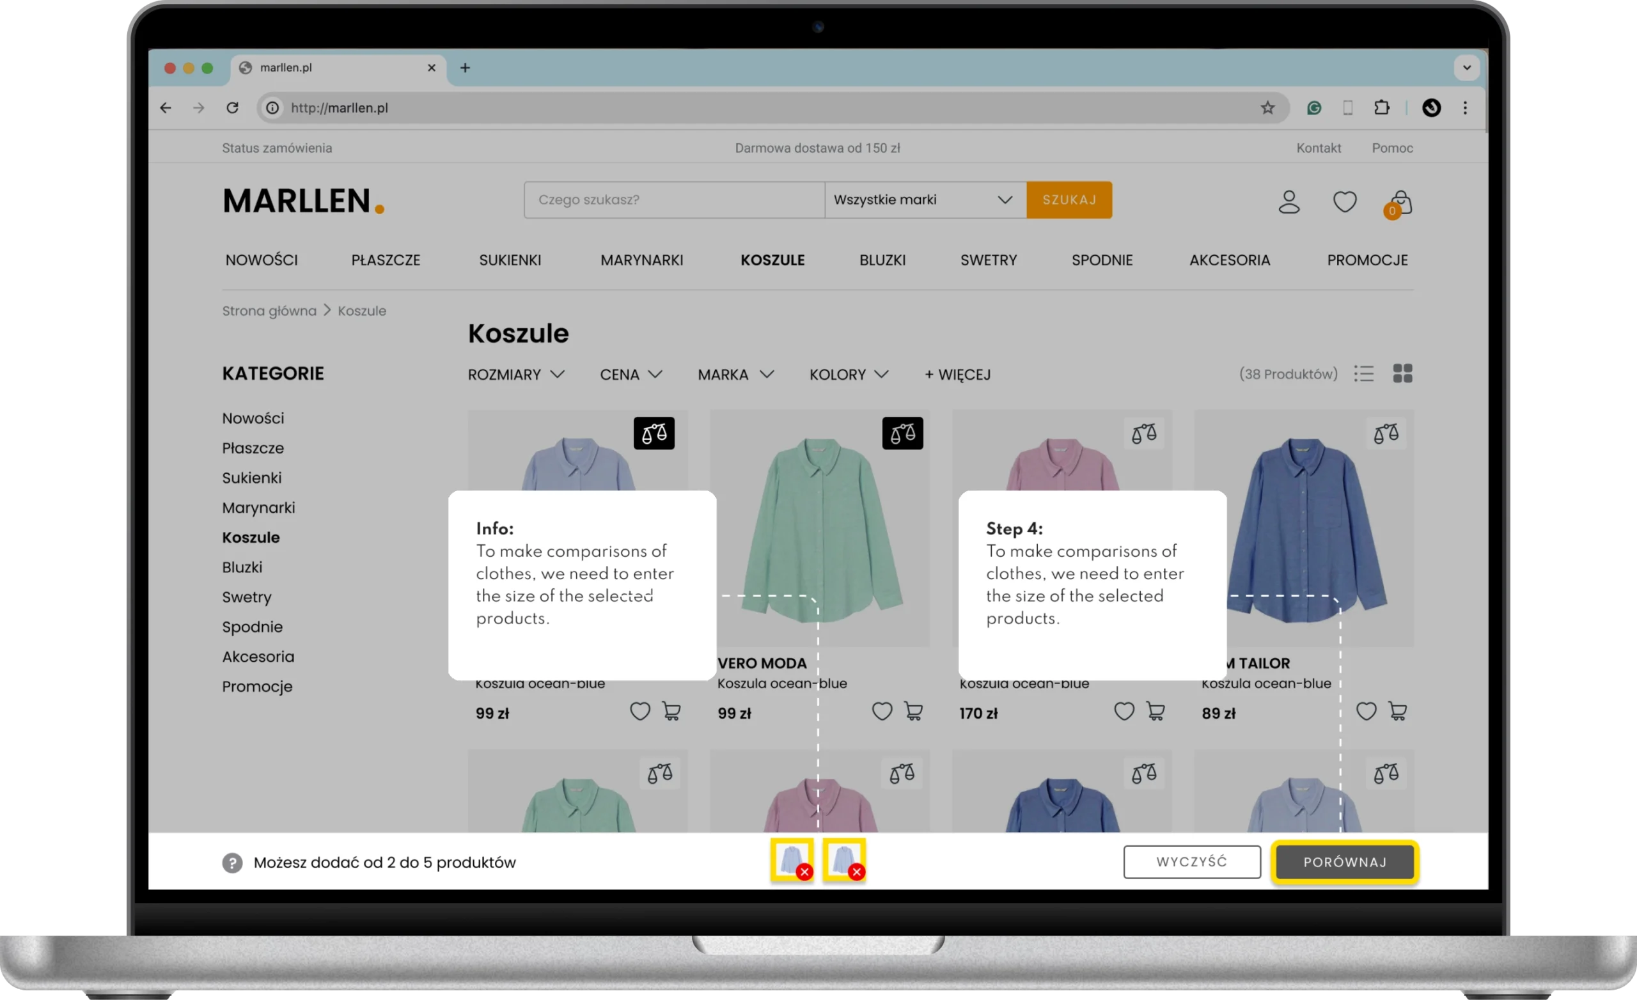Click the help question mark icon

tap(232, 863)
